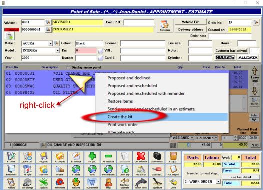Click the Account dollar sign icon
Screen dimensions: 263x190
click(43, 183)
